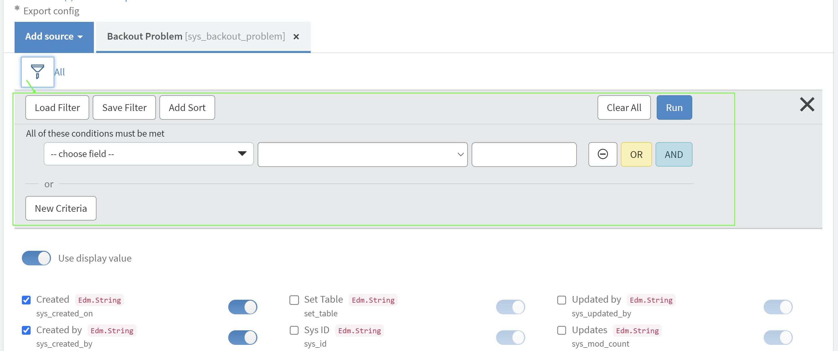838x351 pixels.
Task: Close the filter panel with the large X
Action: click(x=807, y=105)
